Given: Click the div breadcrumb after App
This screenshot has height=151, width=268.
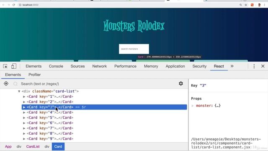Looking at the screenshot, I should [19, 146].
